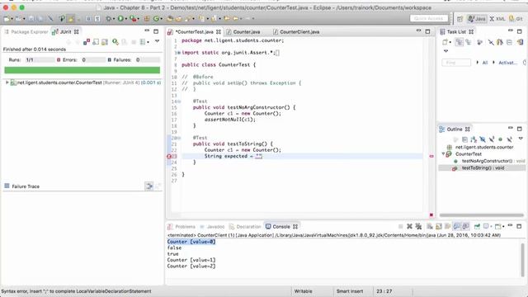Click the overview ruler error marker beside line 23
The height and width of the screenshot is (297, 528).
431,156
